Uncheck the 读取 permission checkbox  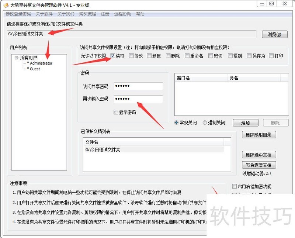coord(113,56)
